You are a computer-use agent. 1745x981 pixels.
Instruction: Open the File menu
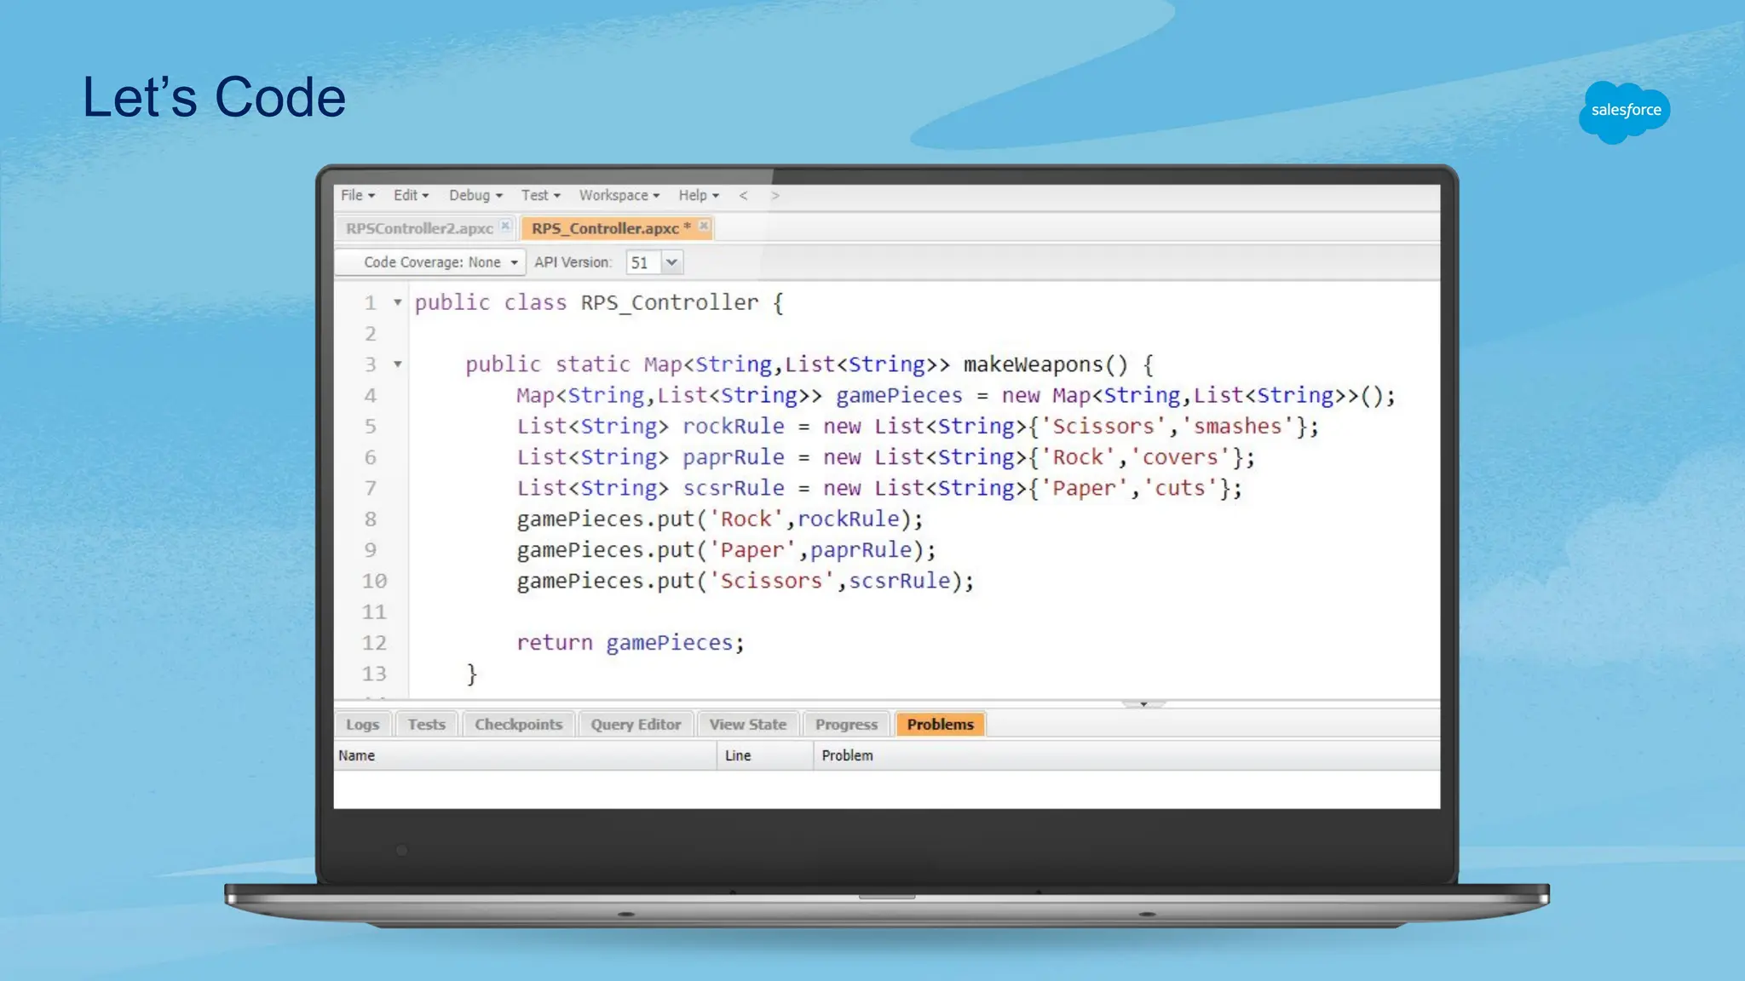pyautogui.click(x=357, y=196)
